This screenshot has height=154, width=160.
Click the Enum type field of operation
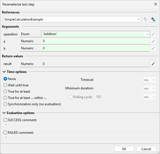pyautogui.click(x=30, y=34)
